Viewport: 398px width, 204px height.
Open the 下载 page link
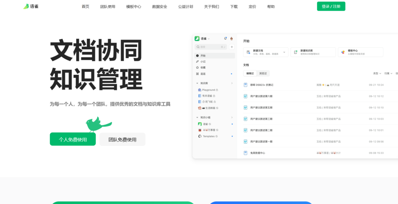point(234,7)
